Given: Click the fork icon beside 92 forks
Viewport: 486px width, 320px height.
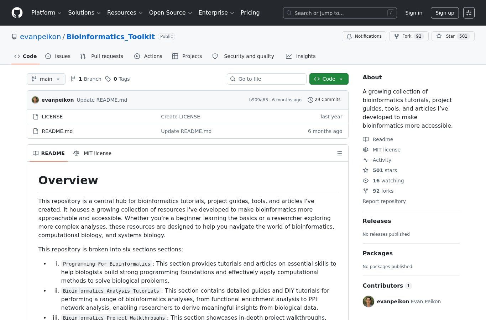Looking at the screenshot, I should [x=366, y=191].
